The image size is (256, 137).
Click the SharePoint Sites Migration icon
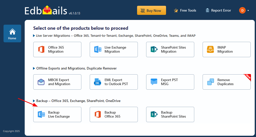click(x=154, y=49)
